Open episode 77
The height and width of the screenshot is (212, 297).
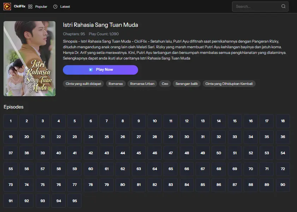point(75,185)
